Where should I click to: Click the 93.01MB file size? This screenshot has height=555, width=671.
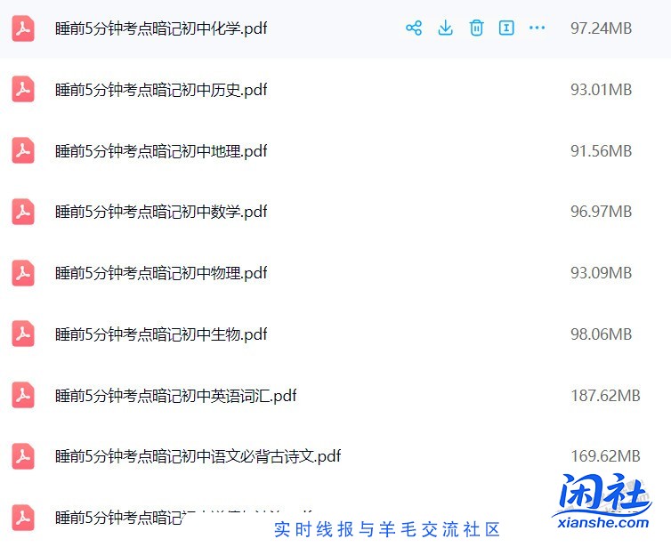[601, 89]
